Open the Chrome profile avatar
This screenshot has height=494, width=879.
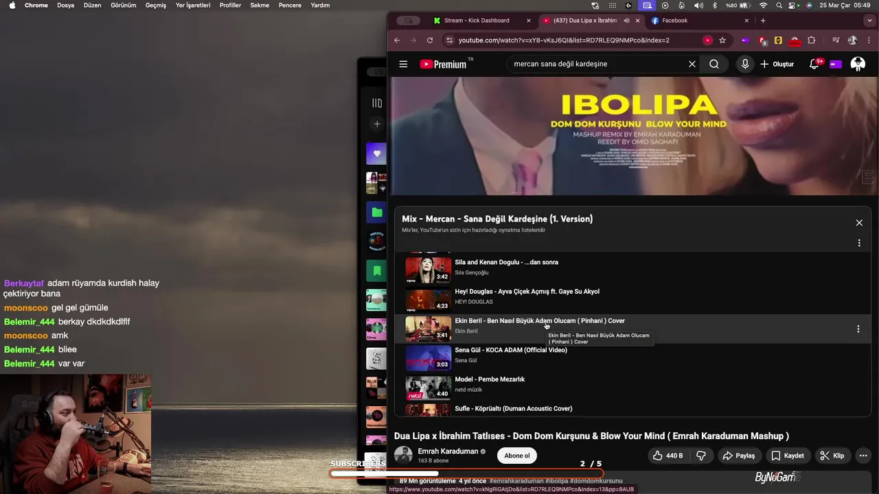click(852, 40)
